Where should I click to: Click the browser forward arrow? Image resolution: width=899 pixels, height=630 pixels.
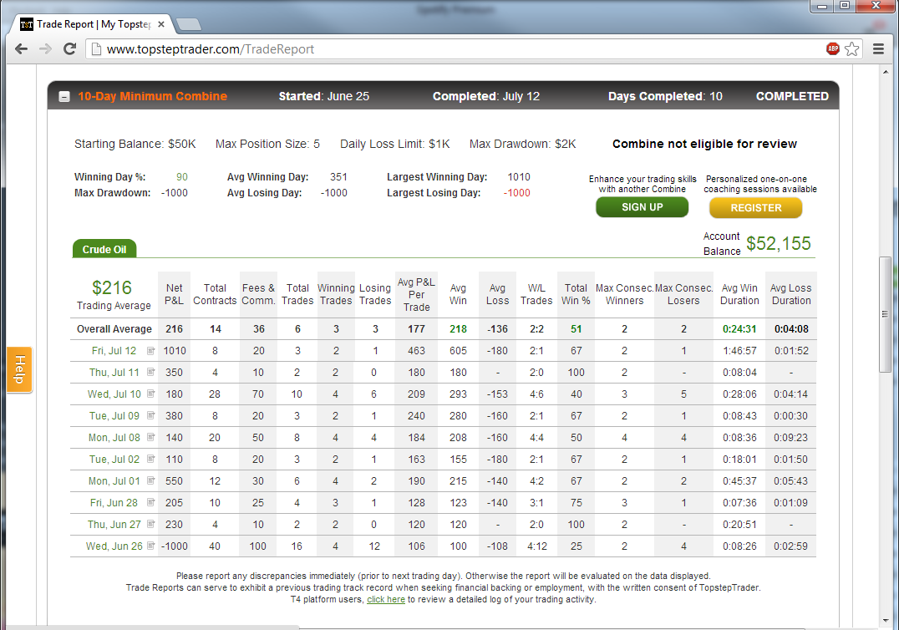coord(45,49)
